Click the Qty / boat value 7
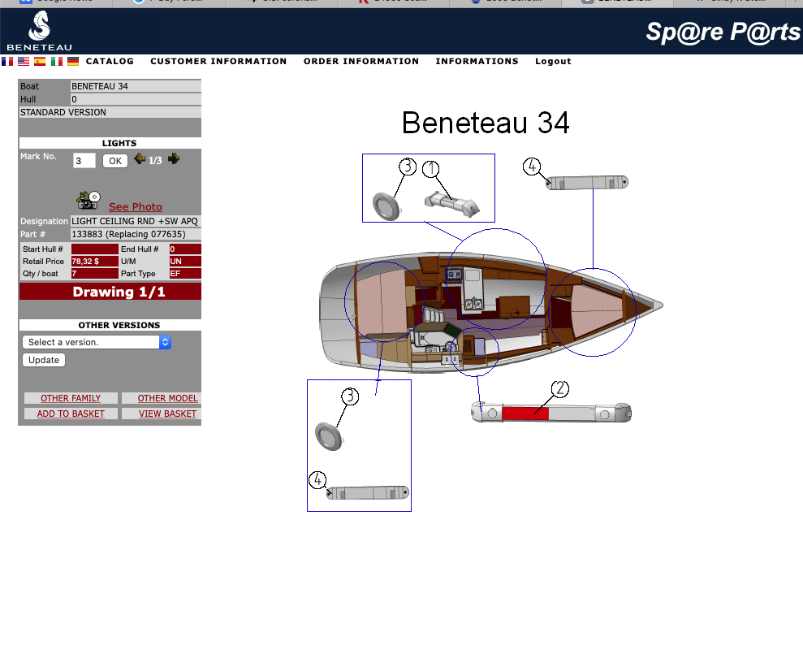This screenshot has height=654, width=803. pyautogui.click(x=95, y=274)
